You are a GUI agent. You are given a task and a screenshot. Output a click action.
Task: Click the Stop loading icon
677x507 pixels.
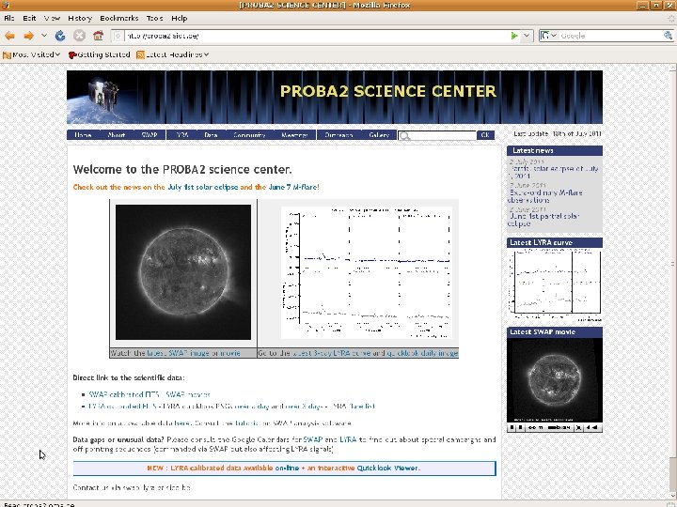tap(79, 36)
